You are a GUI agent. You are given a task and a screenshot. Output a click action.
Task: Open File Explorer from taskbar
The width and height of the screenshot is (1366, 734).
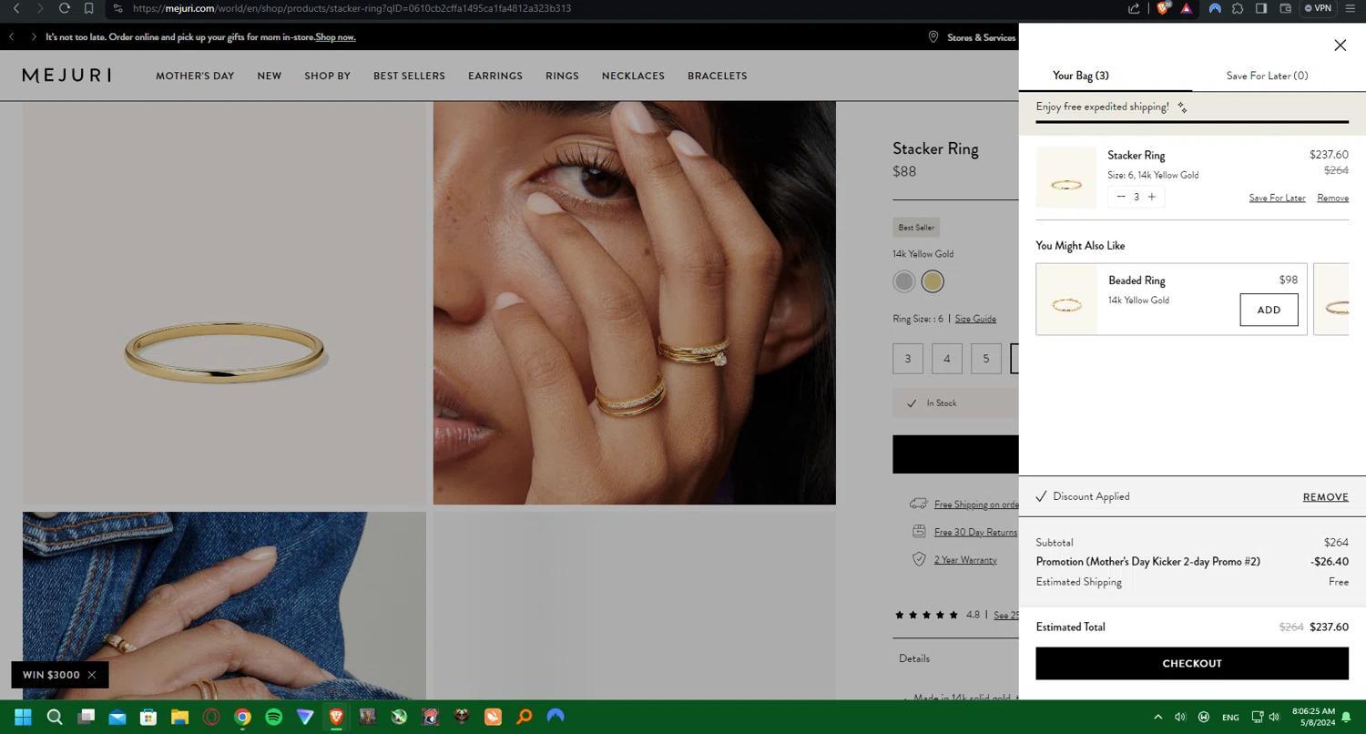pyautogui.click(x=179, y=717)
